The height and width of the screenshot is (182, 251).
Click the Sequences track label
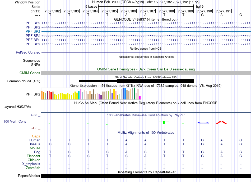pos(31,61)
